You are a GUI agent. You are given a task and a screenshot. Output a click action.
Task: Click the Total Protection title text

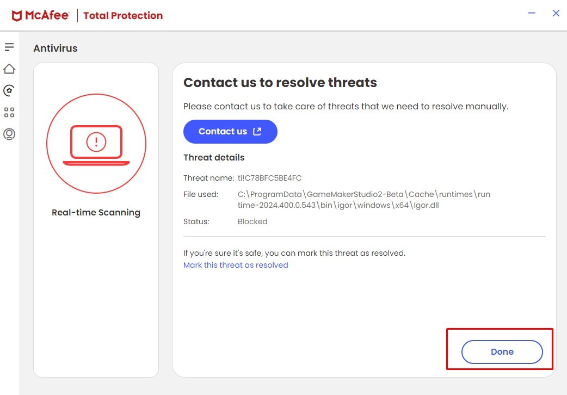click(123, 15)
